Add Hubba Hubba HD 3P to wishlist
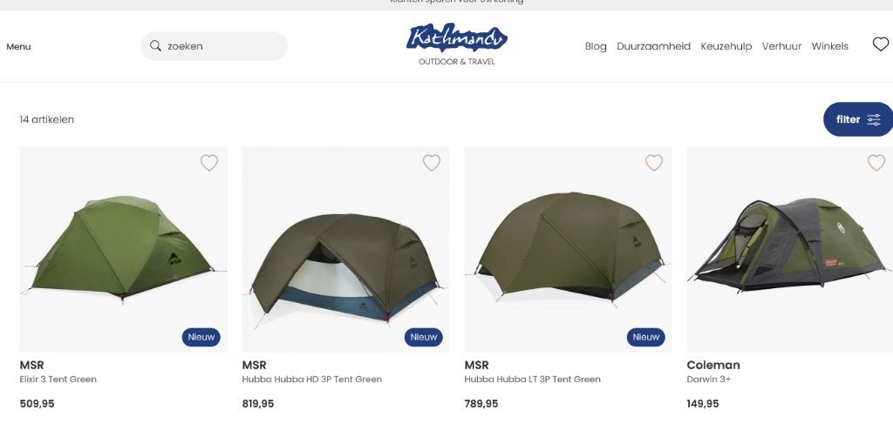Viewport: 893px width, 424px height. pos(432,163)
